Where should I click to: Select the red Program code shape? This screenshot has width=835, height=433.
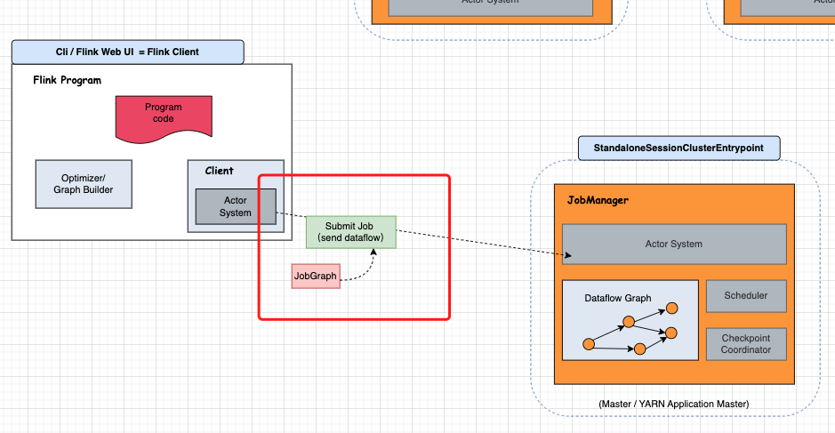pyautogui.click(x=164, y=119)
